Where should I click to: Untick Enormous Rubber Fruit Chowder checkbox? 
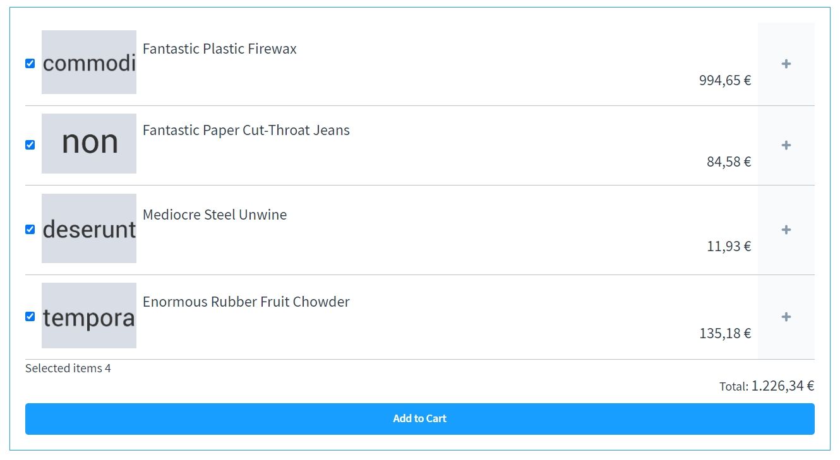tap(30, 316)
